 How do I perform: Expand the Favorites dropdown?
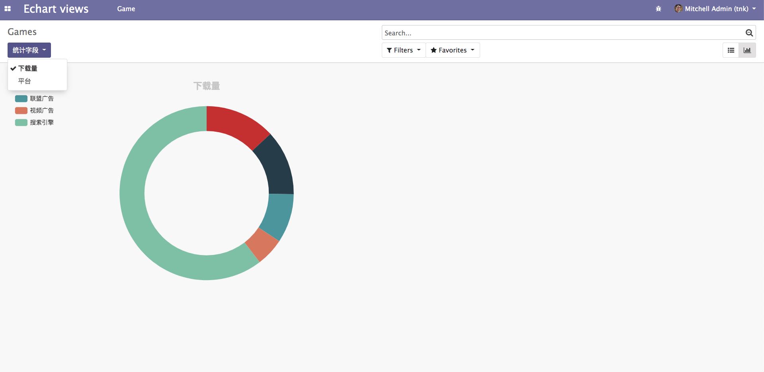453,50
